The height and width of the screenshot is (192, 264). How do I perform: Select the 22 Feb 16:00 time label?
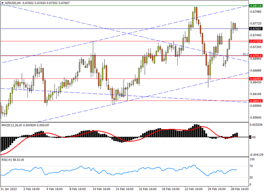click(194, 189)
